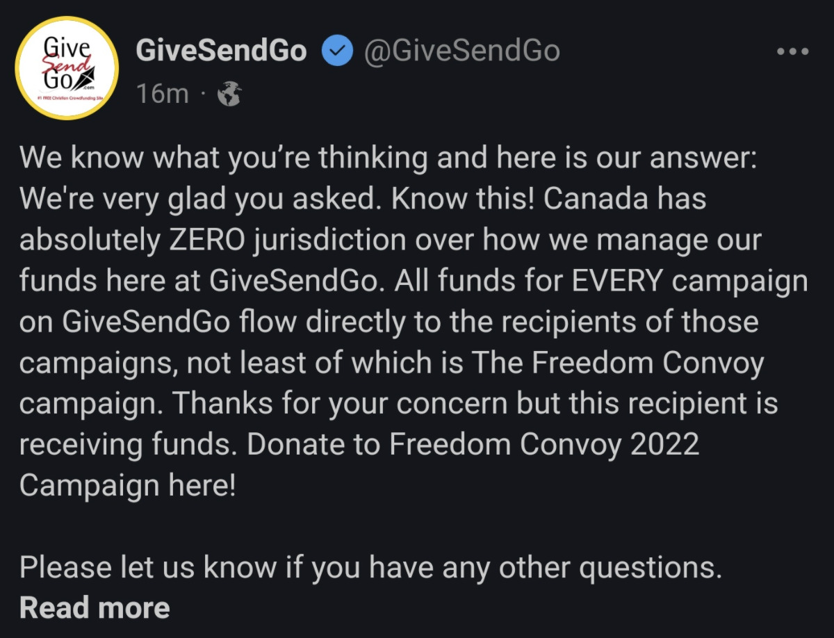The image size is (834, 638).
Task: Click the 16m post timestamp
Action: (x=163, y=94)
